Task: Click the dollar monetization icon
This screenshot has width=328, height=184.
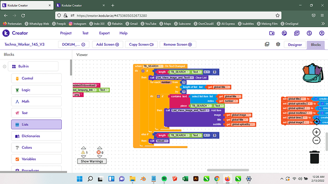Action: tap(309, 33)
